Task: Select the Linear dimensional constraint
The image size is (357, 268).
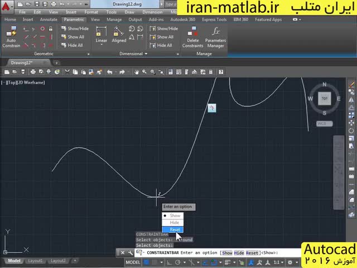Action: (101, 35)
